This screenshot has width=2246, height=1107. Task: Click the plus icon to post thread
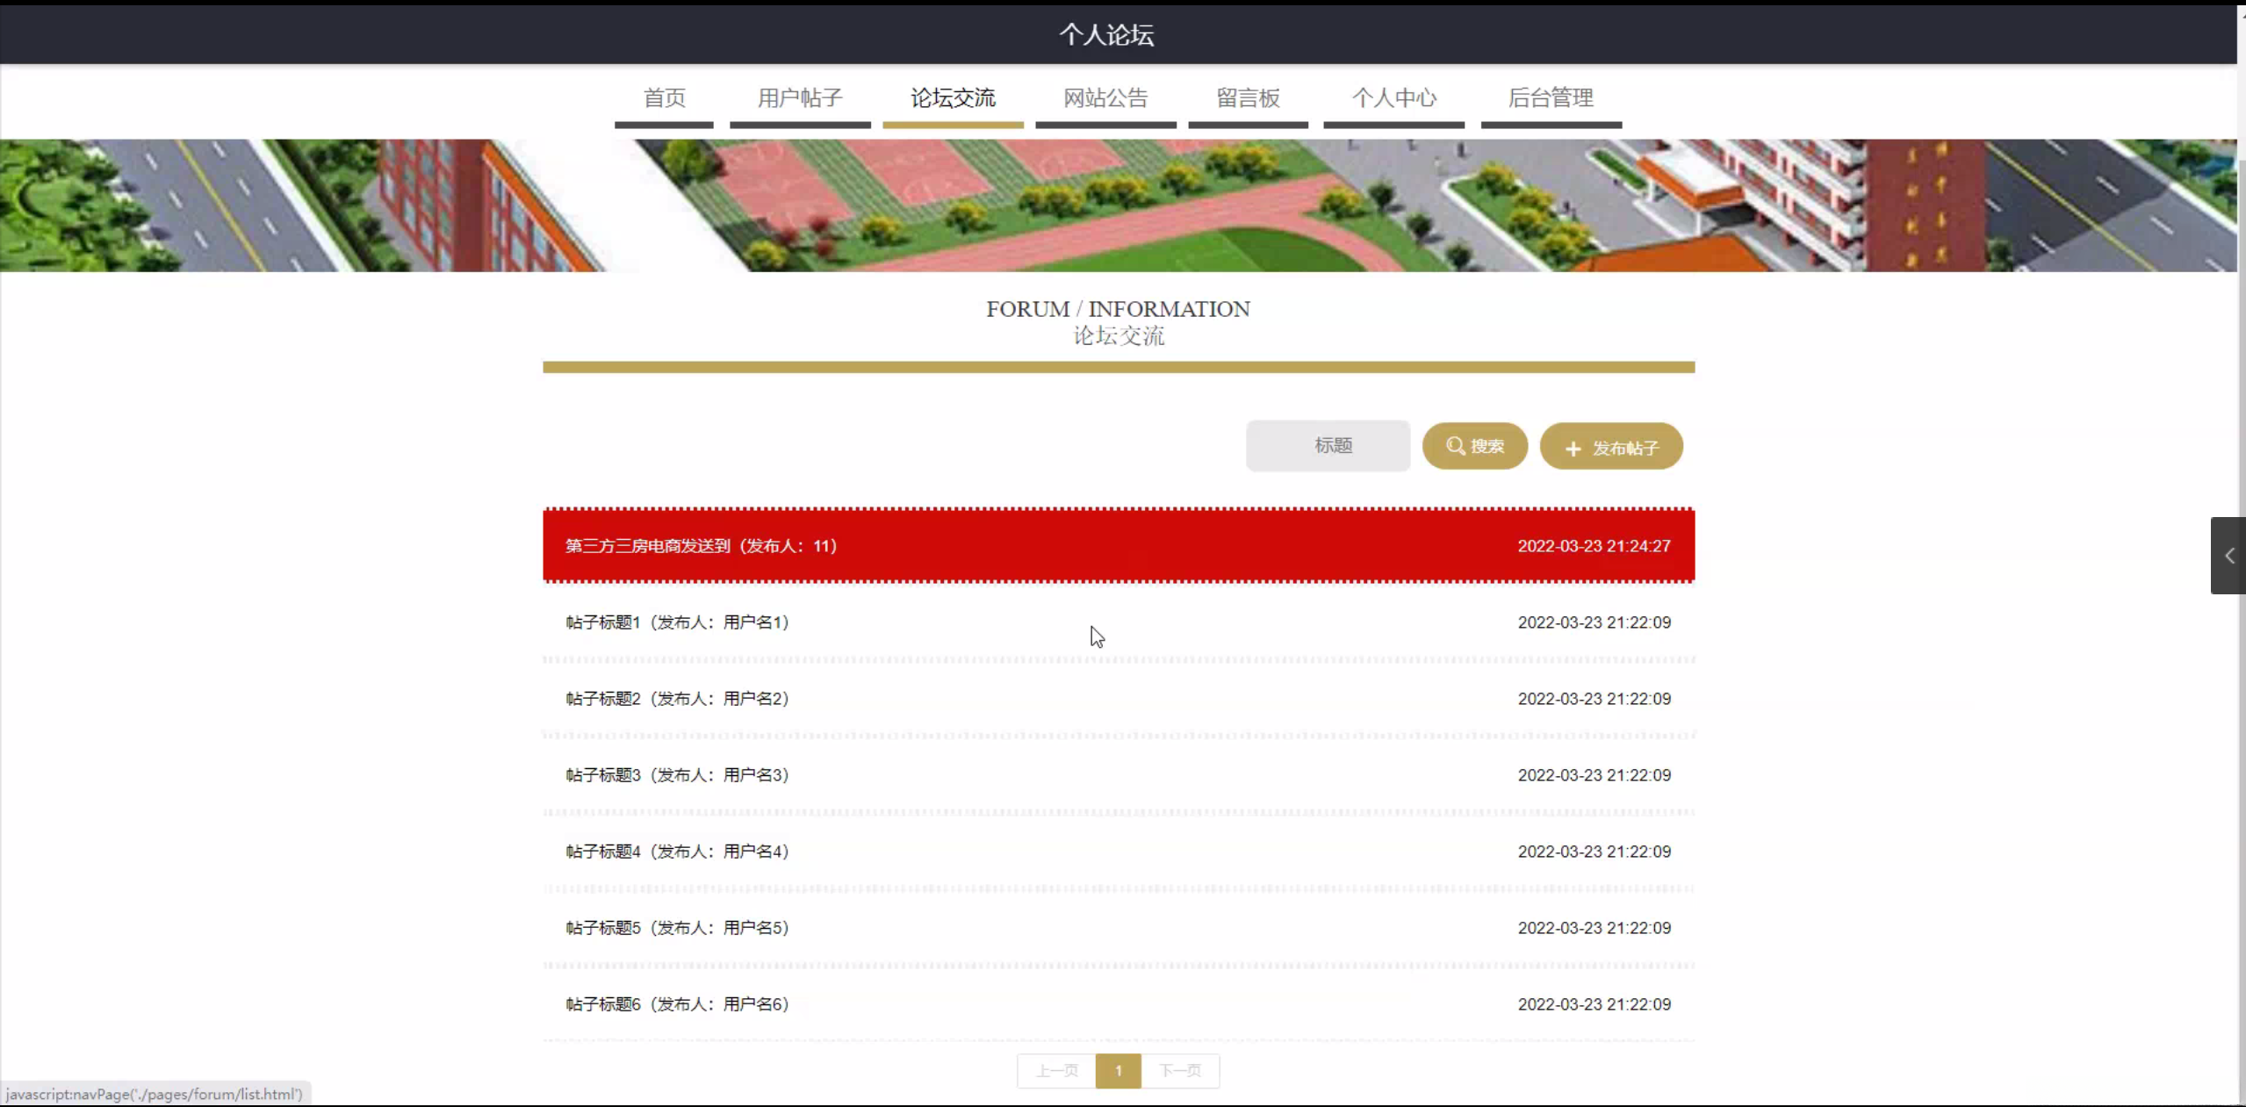[x=1573, y=449]
